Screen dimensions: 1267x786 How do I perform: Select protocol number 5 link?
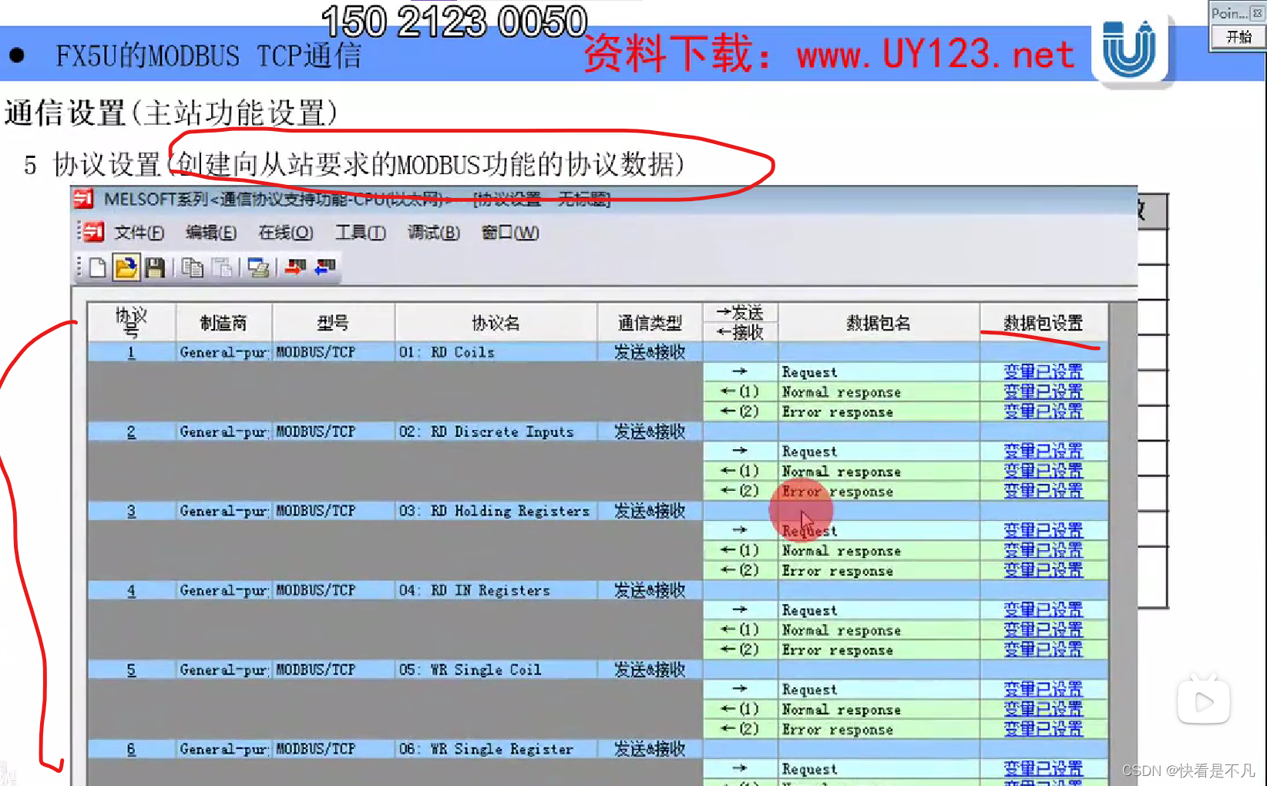pos(131,670)
